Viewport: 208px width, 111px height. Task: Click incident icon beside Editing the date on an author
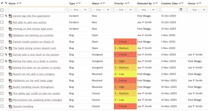(x=10, y=68)
